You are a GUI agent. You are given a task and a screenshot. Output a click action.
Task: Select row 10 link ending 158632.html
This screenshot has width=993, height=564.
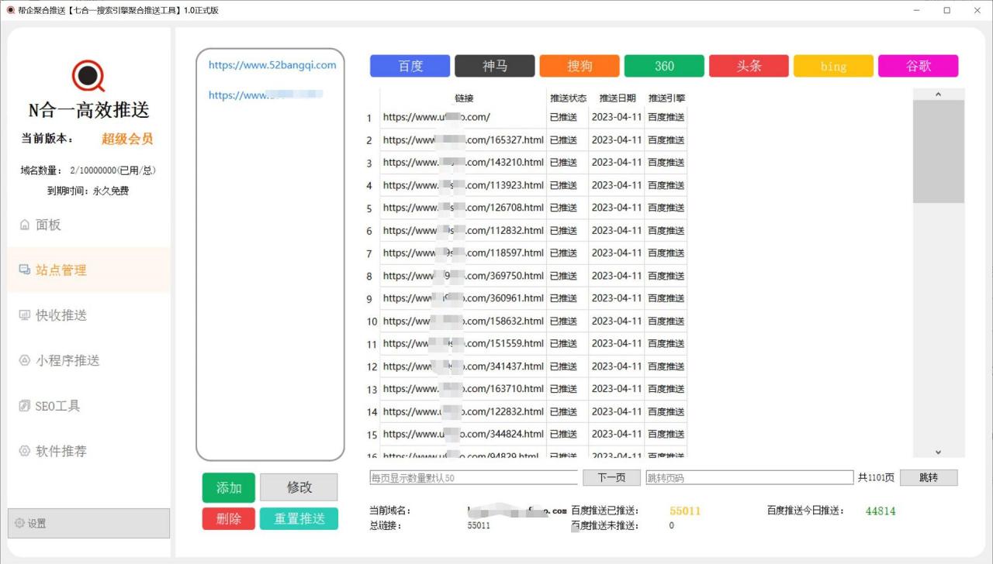tap(463, 321)
